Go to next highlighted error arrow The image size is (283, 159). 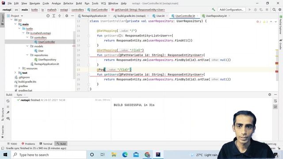[x=275, y=22]
